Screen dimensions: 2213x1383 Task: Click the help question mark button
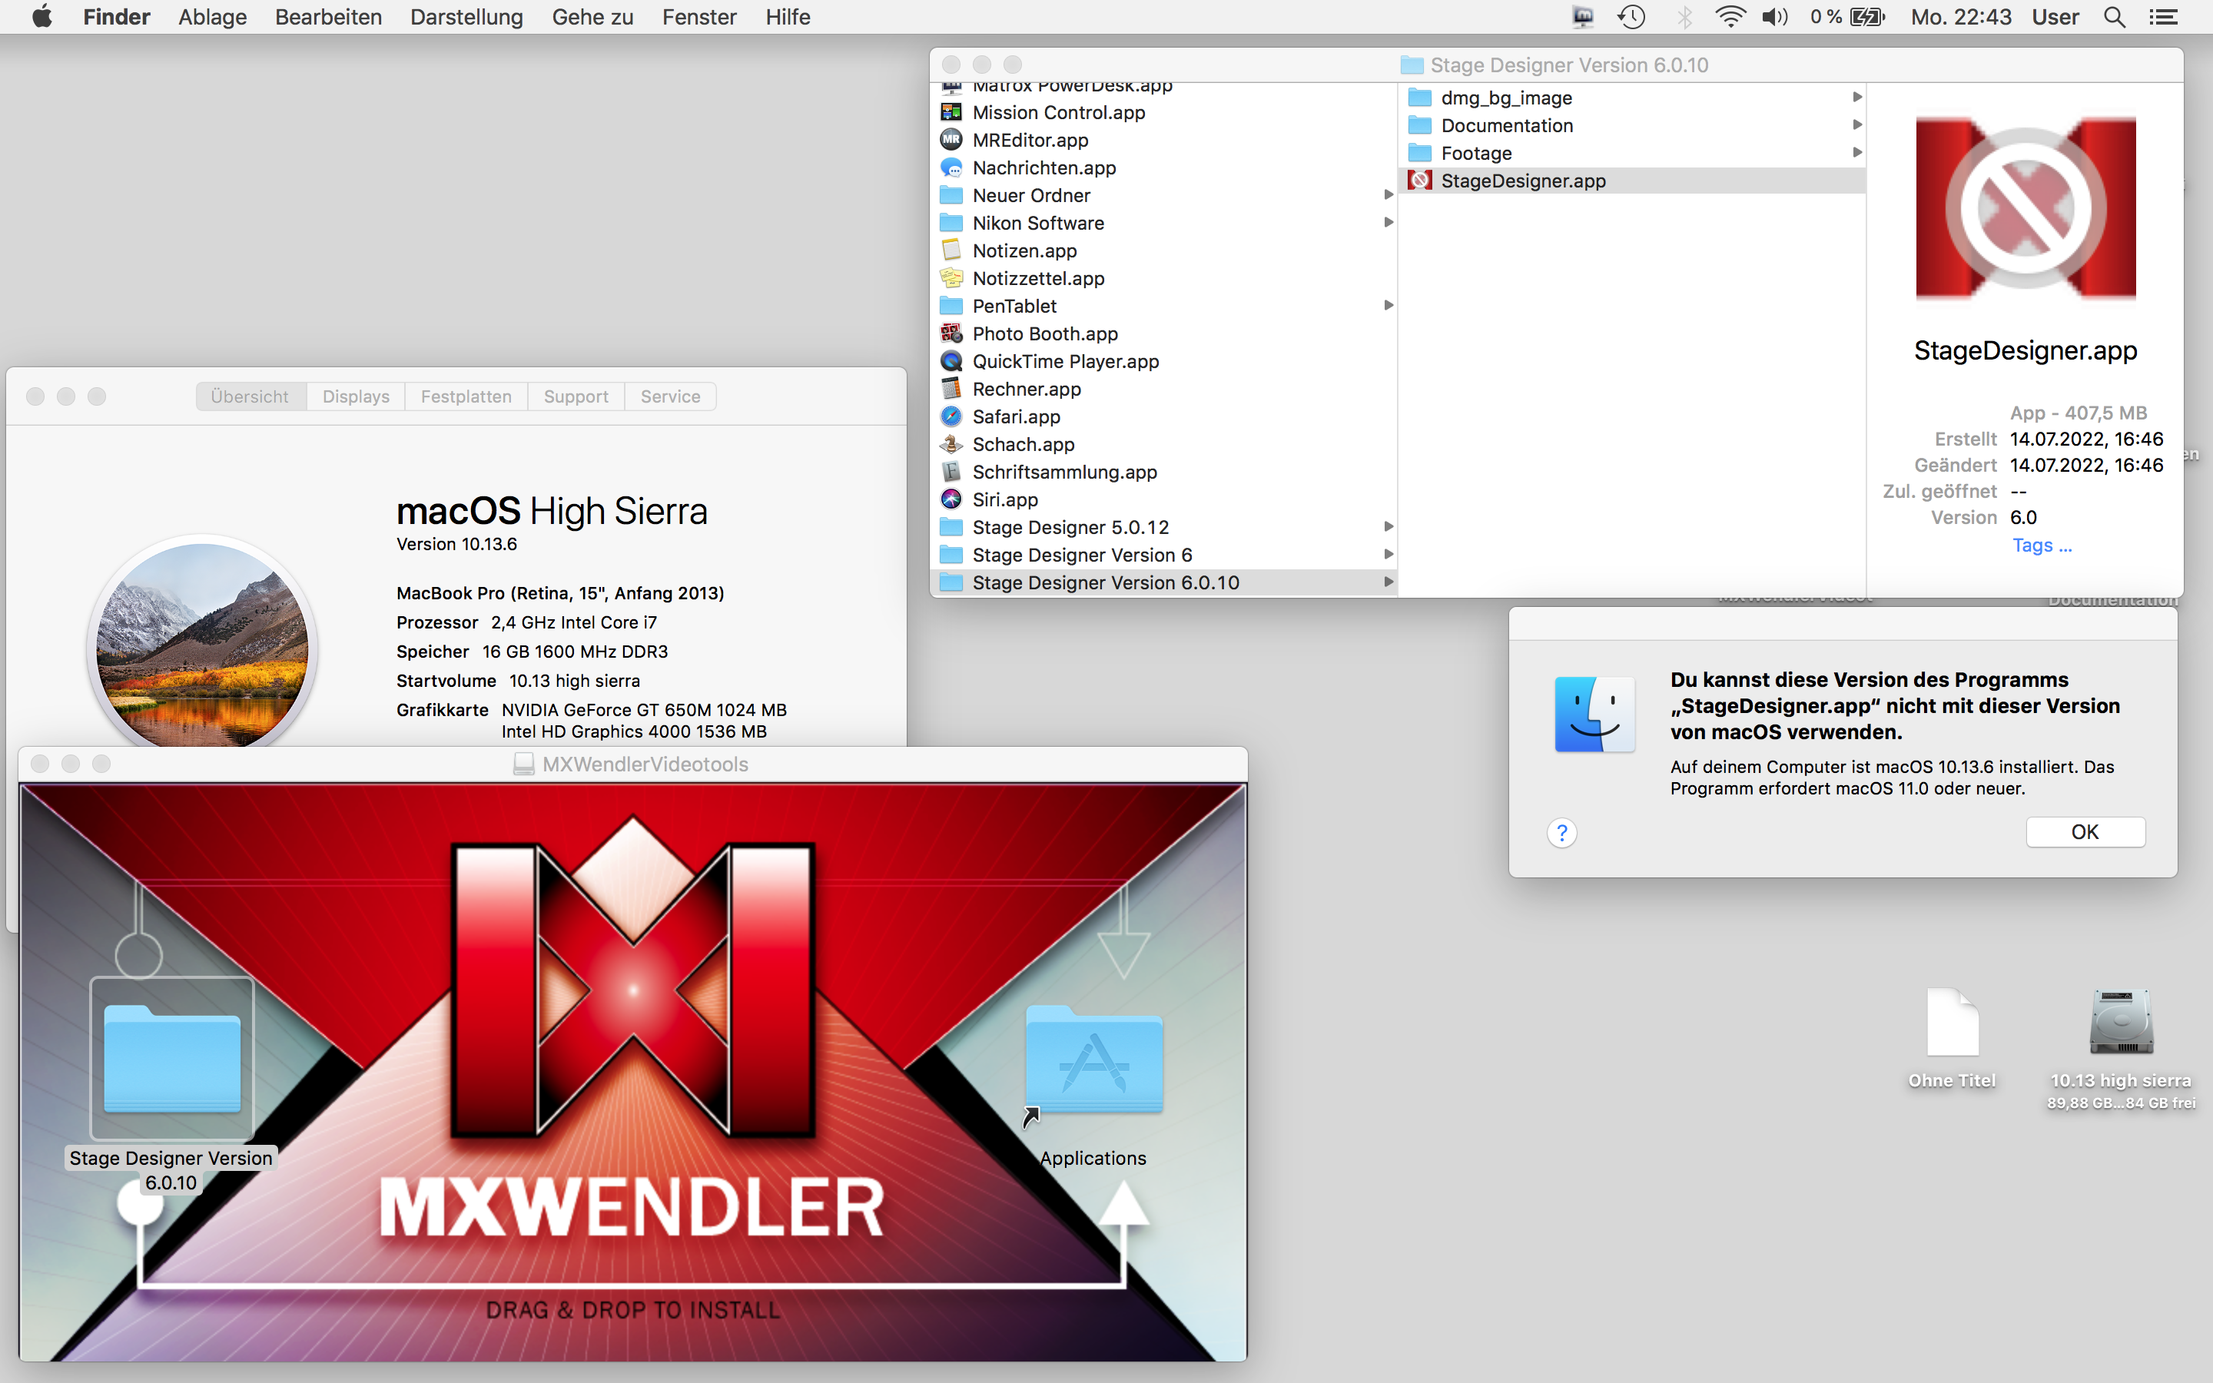click(1562, 832)
